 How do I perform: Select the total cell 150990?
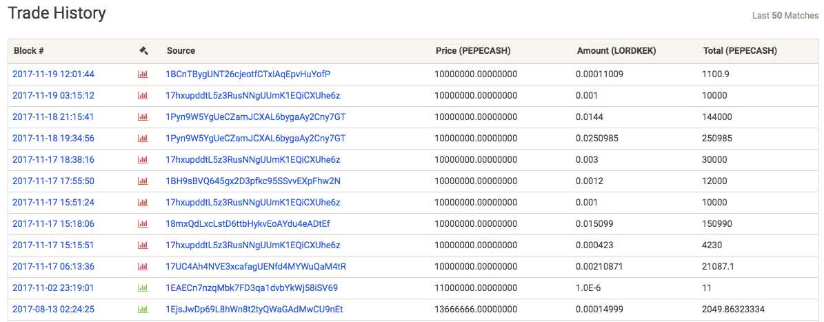717,224
